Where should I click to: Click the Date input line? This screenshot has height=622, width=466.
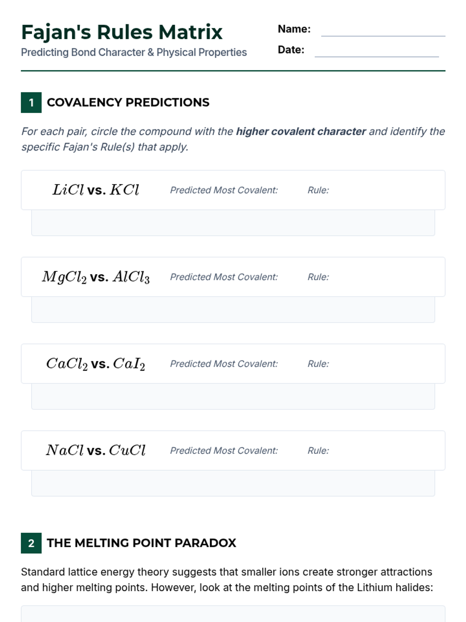376,51
